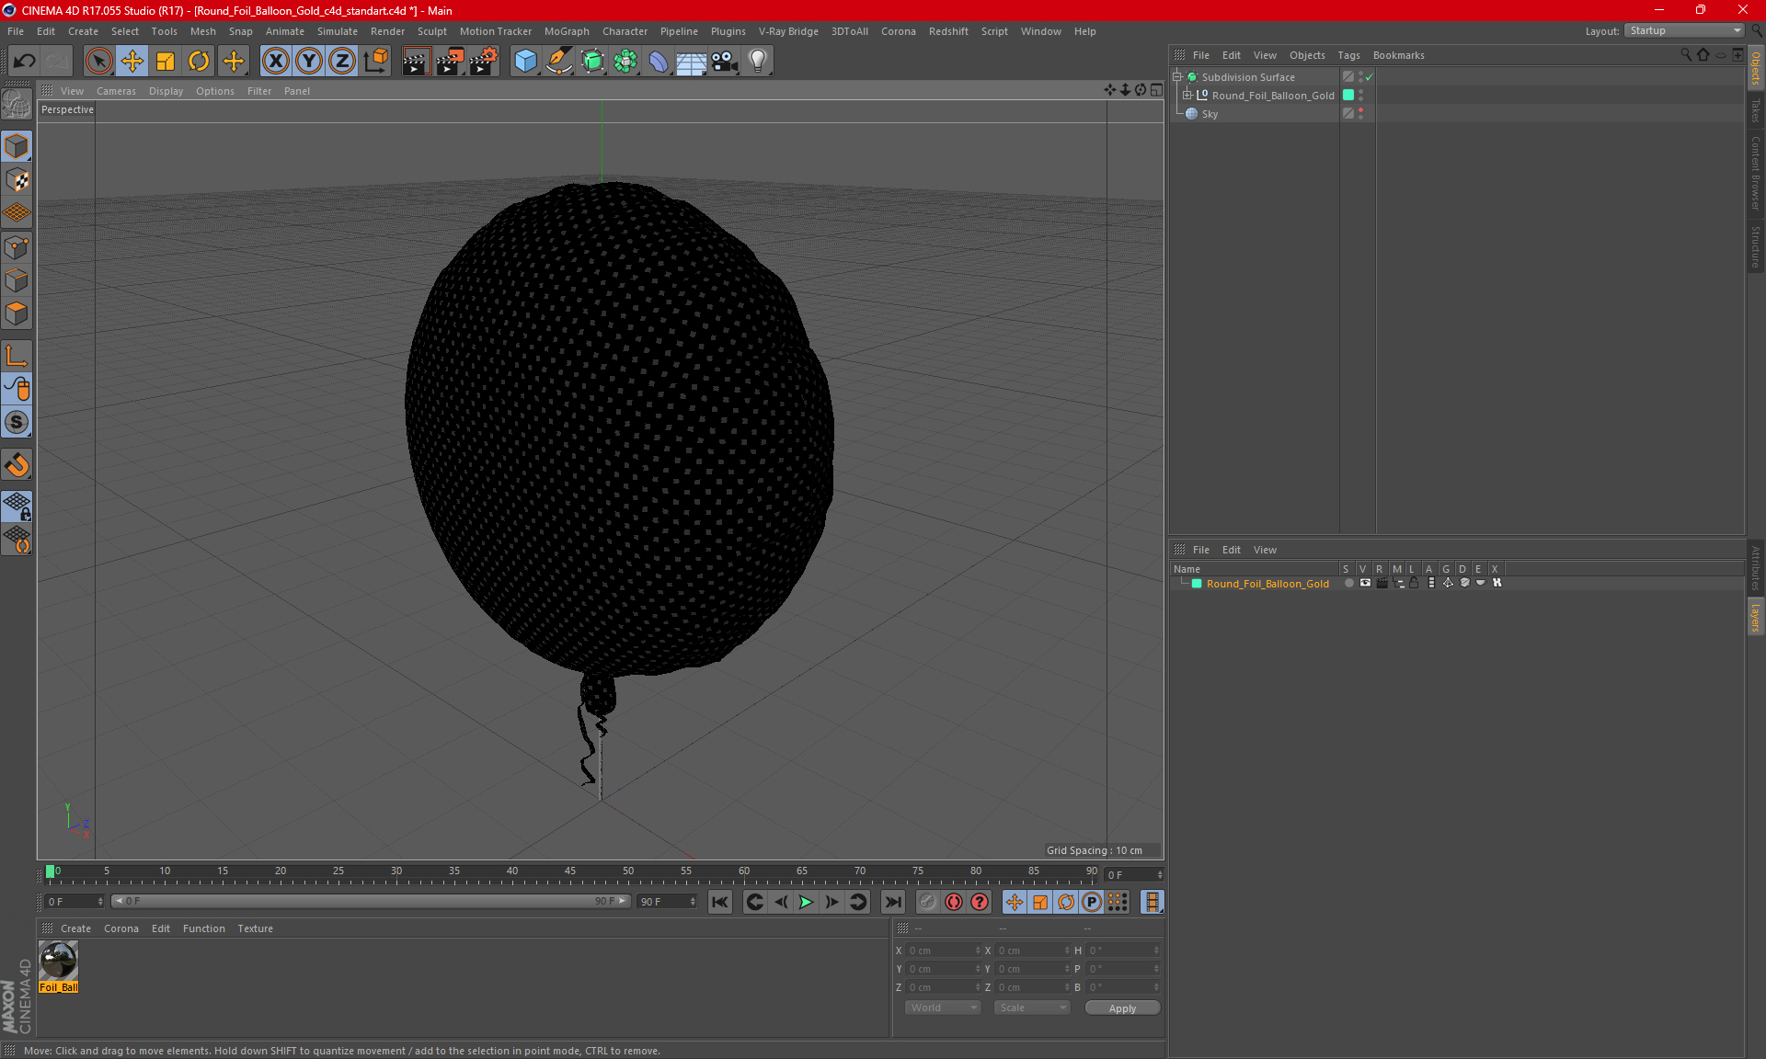The width and height of the screenshot is (1766, 1059).
Task: Toggle the coordinate system icon
Action: click(375, 62)
